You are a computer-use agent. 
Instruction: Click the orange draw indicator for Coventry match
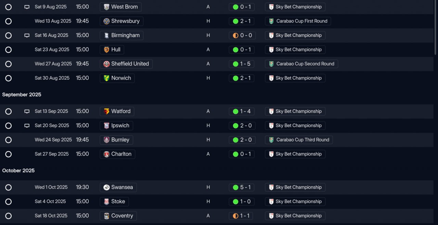click(235, 216)
